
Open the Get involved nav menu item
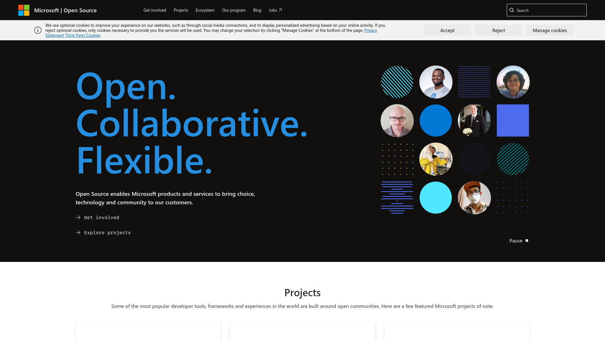[155, 10]
